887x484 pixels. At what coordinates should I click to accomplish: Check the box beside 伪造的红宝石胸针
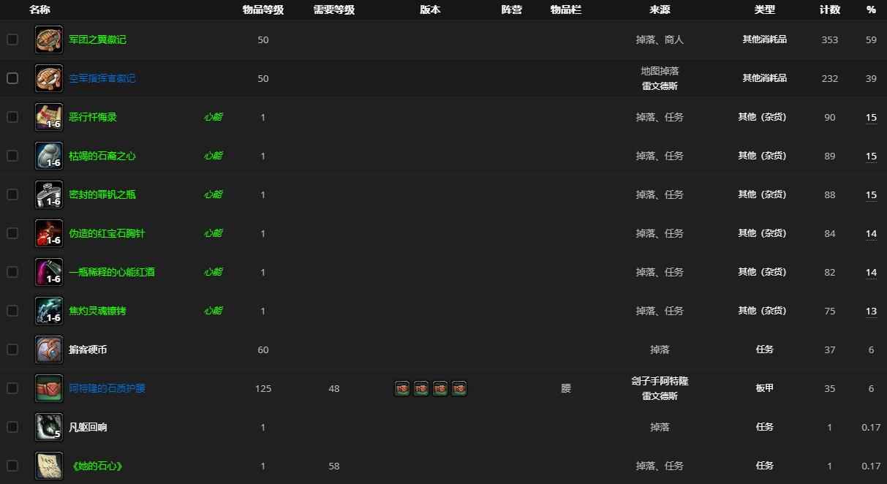click(x=12, y=233)
